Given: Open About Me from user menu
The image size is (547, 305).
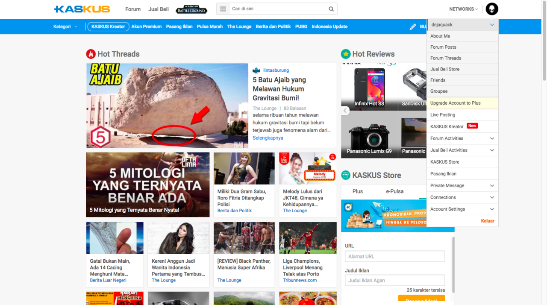Looking at the screenshot, I should tap(462, 36).
